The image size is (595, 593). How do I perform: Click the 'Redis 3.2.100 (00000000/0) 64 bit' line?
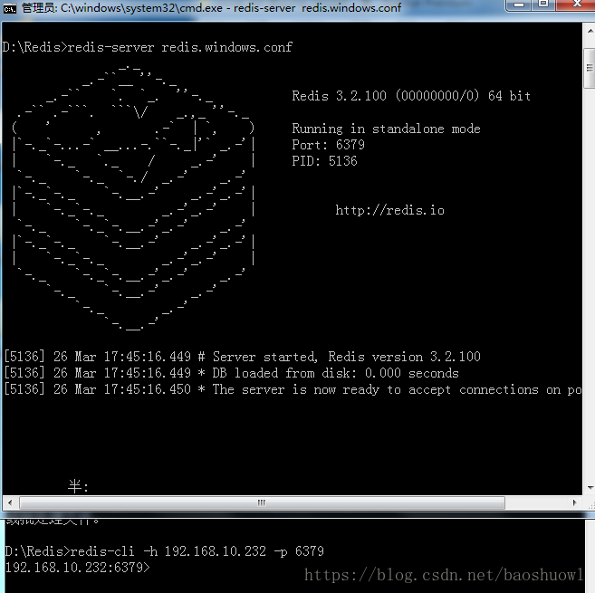(x=411, y=96)
